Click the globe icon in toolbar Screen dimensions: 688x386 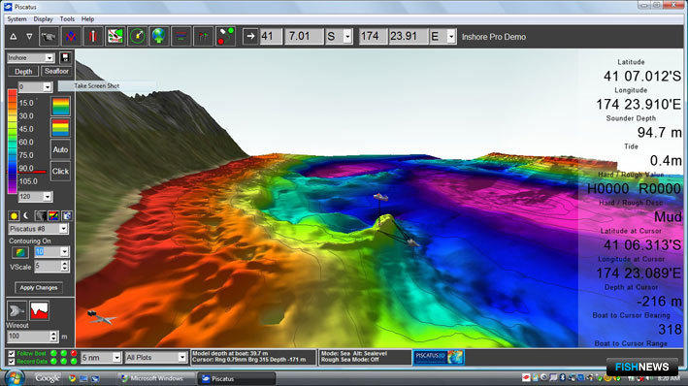(x=159, y=37)
